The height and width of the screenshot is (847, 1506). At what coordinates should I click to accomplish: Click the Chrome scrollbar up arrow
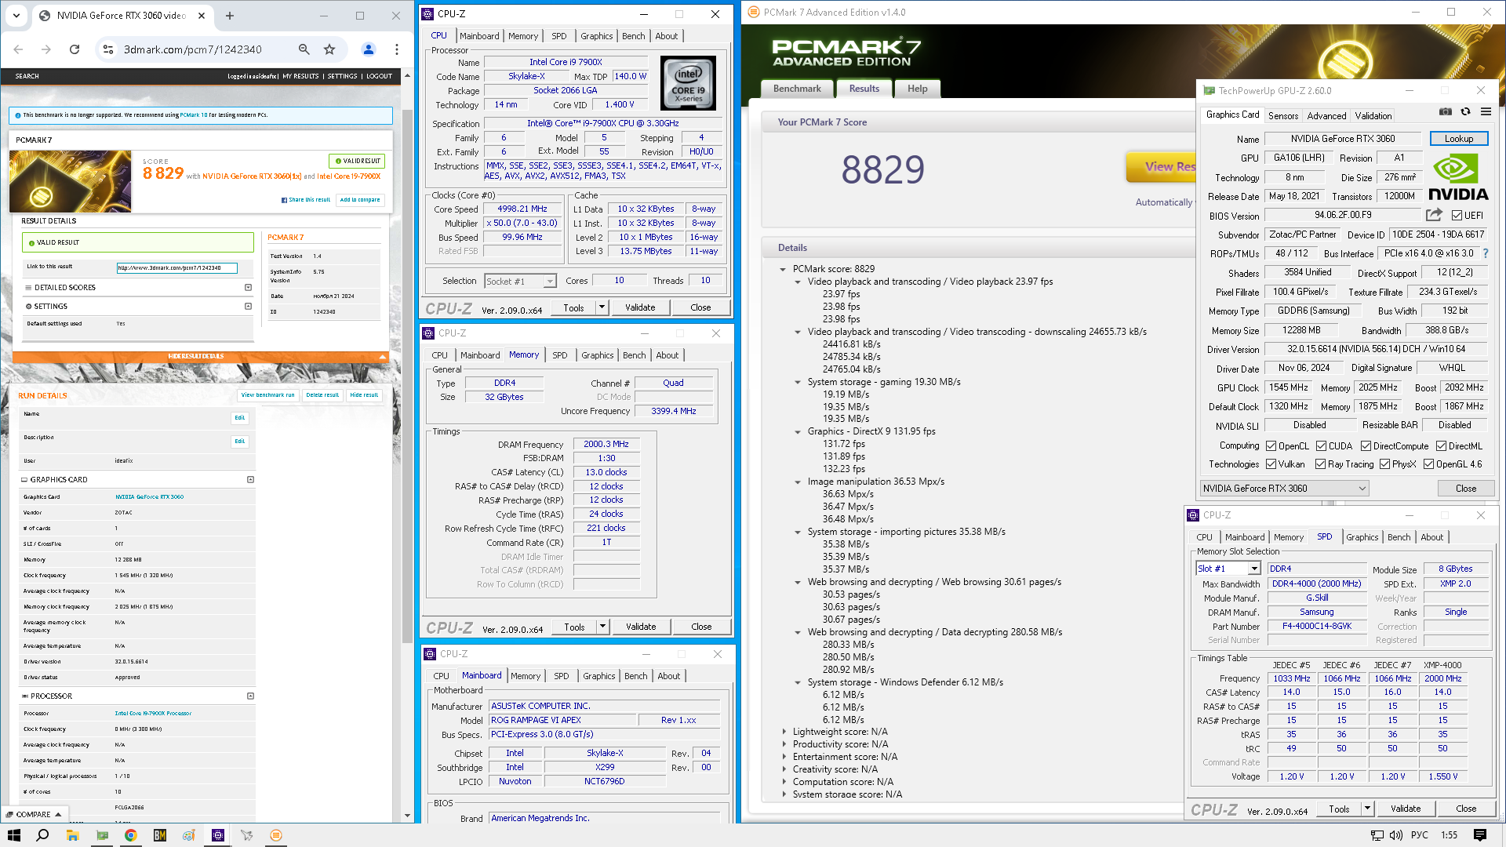click(x=407, y=76)
